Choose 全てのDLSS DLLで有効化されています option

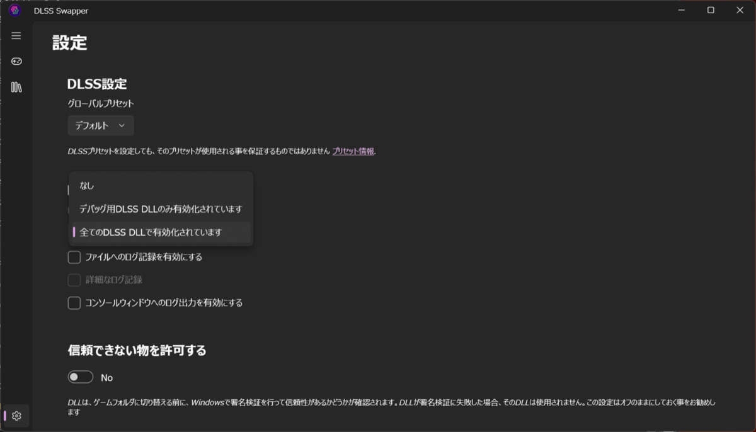coord(157,232)
